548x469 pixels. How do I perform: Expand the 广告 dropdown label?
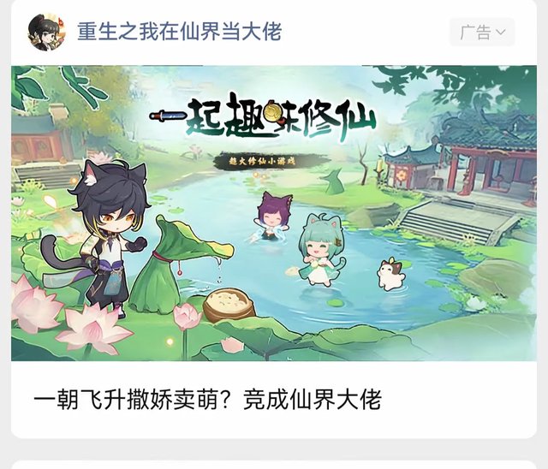click(x=482, y=33)
